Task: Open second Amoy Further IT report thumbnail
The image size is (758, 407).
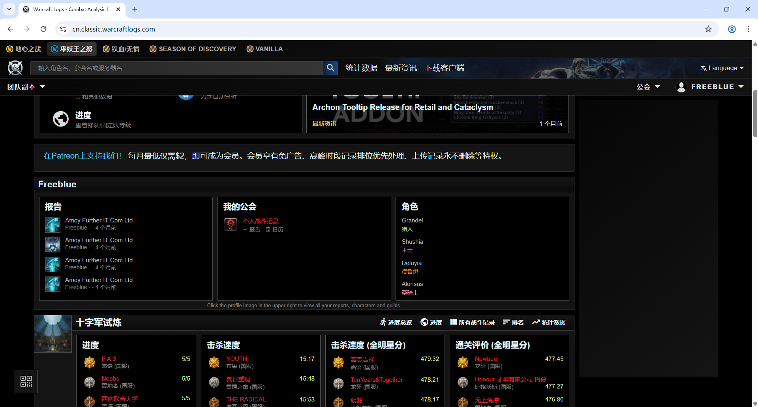Action: (x=53, y=245)
